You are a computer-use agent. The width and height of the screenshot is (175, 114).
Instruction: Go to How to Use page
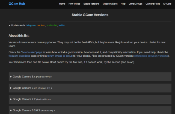point(74,4)
